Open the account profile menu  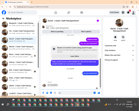tap(133, 12)
